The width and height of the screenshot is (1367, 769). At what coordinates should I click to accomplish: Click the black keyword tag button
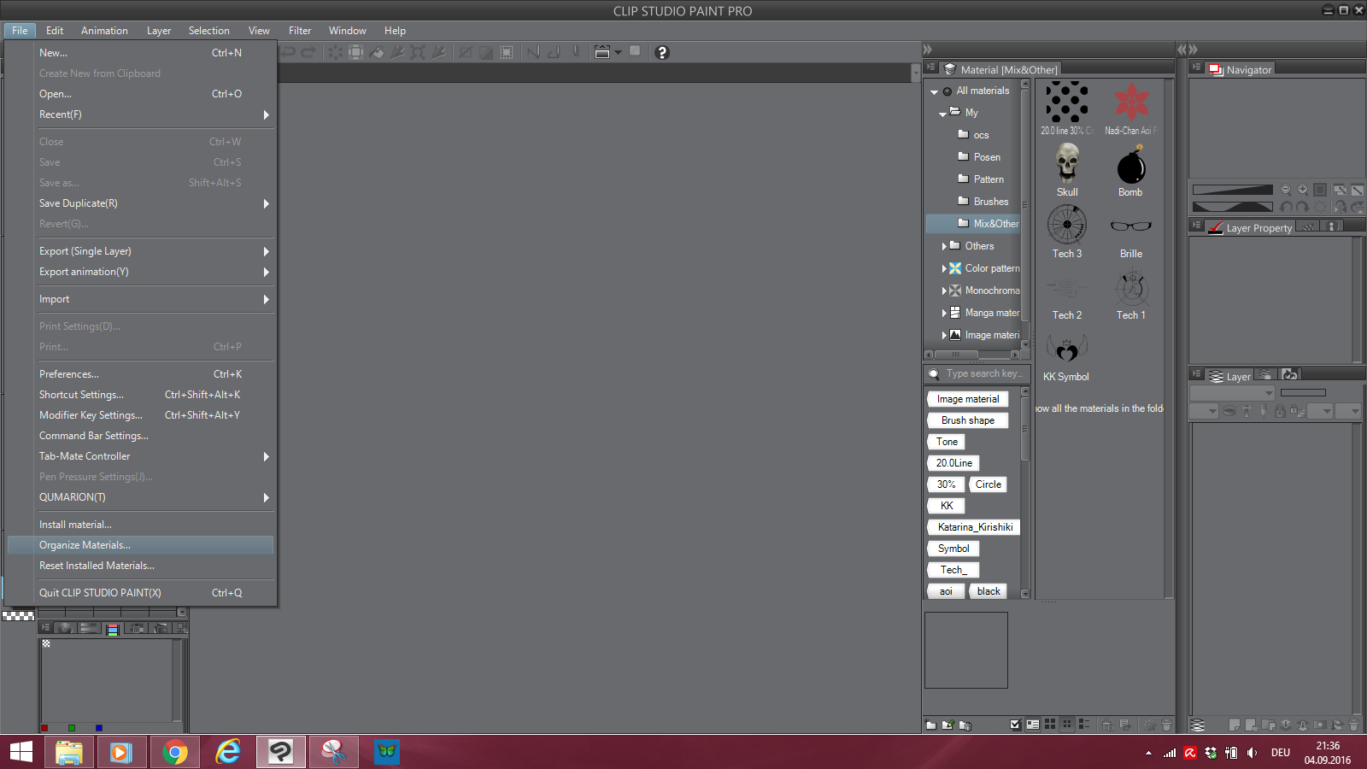pos(988,590)
